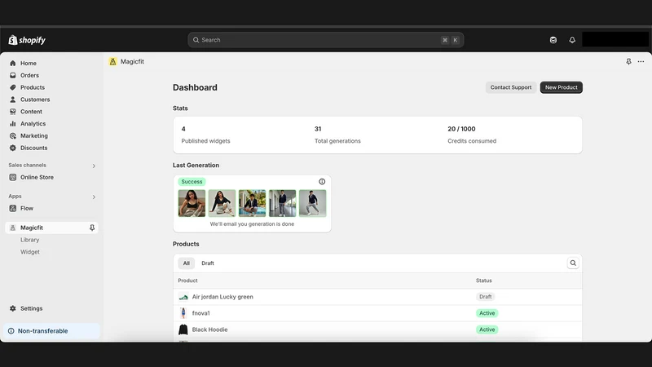Open fifth thumbnail of man in grey pants
652x367 pixels.
(313, 203)
